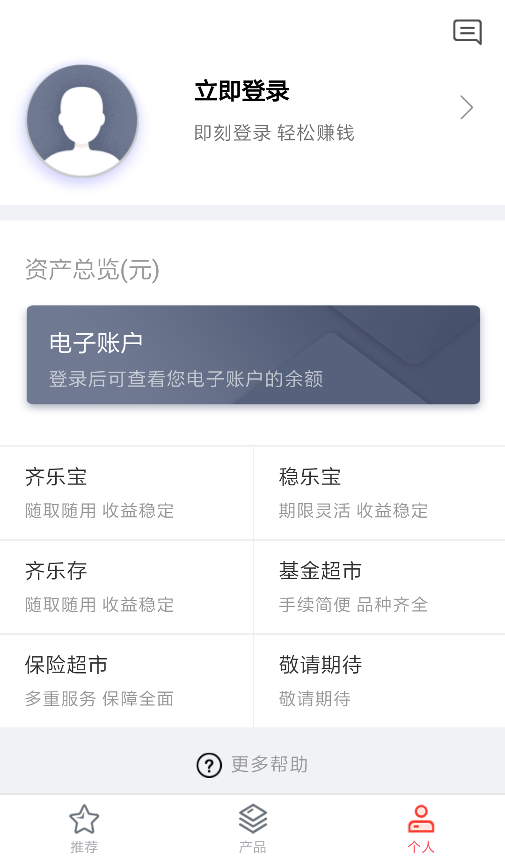Expand login via the right chevron arrow
The height and width of the screenshot is (865, 505).
tap(466, 108)
